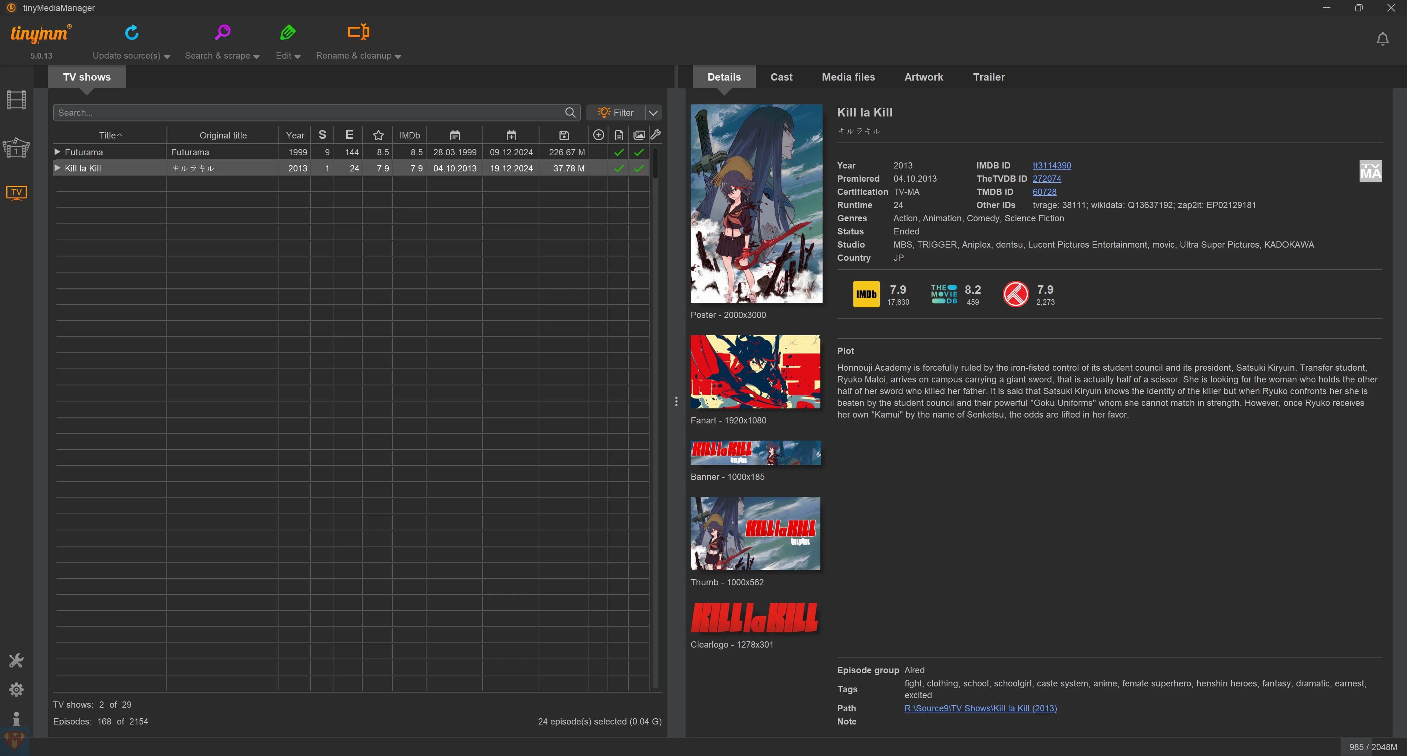Click the Search & scrape magnifier icon
The height and width of the screenshot is (756, 1407).
coord(222,33)
